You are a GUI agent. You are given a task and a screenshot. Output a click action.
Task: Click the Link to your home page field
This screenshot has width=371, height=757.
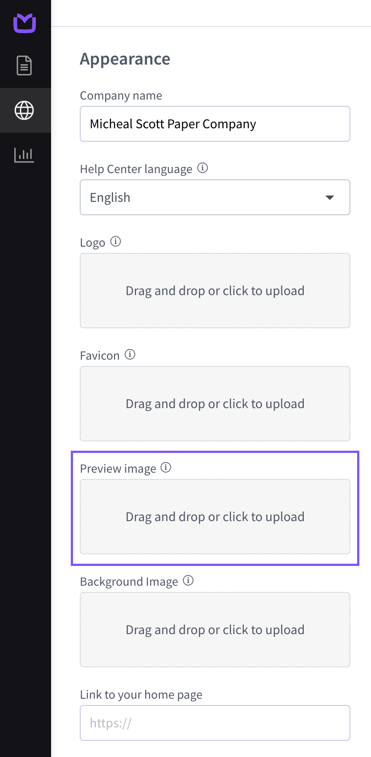point(215,723)
